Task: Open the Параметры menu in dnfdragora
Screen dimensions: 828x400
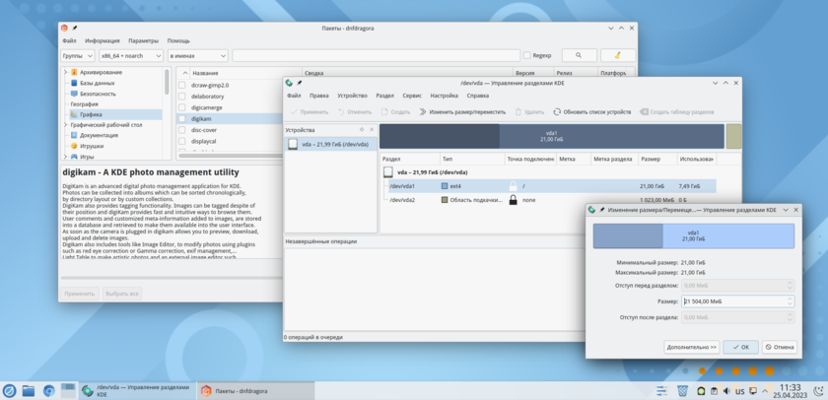Action: pyautogui.click(x=143, y=41)
